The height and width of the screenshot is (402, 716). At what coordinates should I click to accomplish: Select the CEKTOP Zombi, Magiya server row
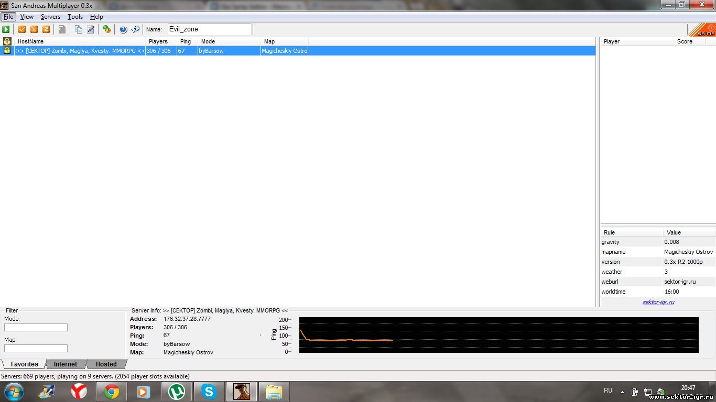pos(298,51)
